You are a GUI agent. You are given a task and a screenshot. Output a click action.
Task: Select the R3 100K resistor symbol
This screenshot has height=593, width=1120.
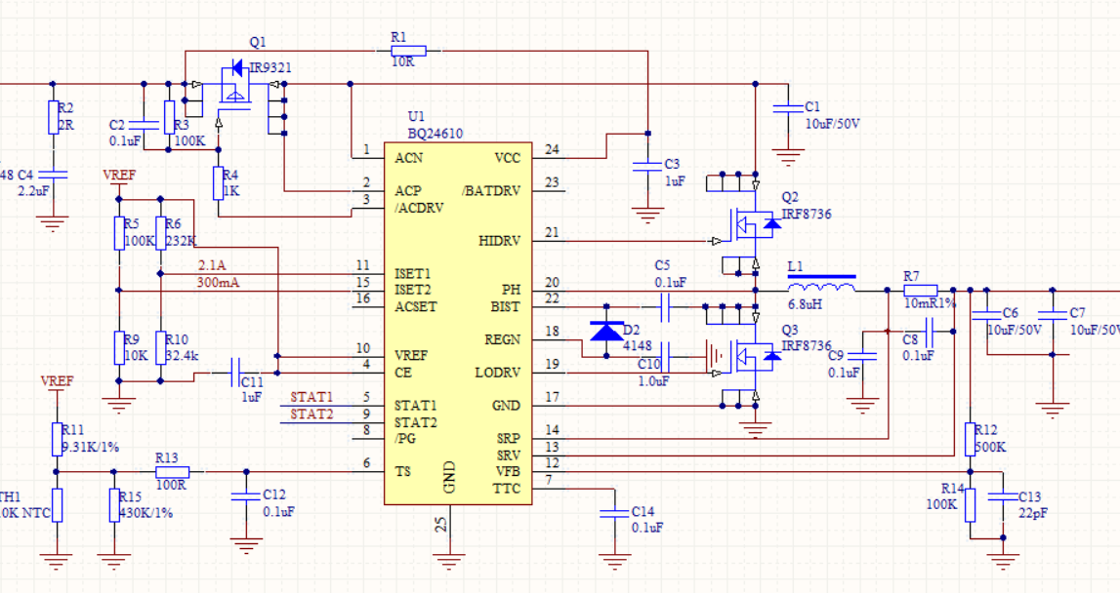[x=169, y=117]
